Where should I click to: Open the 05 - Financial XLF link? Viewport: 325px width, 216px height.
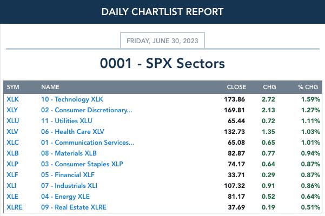[68, 175]
